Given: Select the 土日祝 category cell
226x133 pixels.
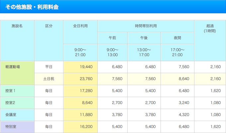Looking at the screenshot, I should (49, 79).
